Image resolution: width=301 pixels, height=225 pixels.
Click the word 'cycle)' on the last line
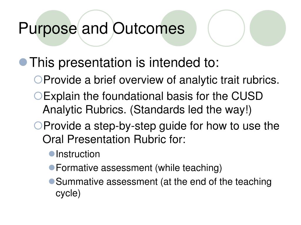pos(68,193)
